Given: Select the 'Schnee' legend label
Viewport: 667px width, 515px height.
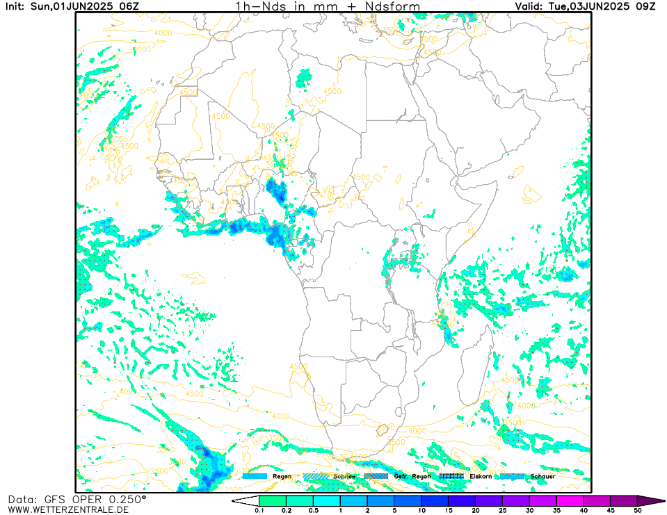Looking at the screenshot, I should click(344, 476).
